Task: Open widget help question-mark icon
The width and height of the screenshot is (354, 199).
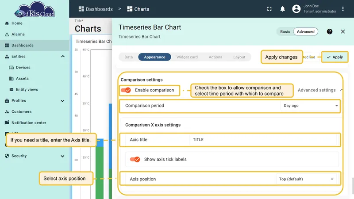Action: (329, 31)
